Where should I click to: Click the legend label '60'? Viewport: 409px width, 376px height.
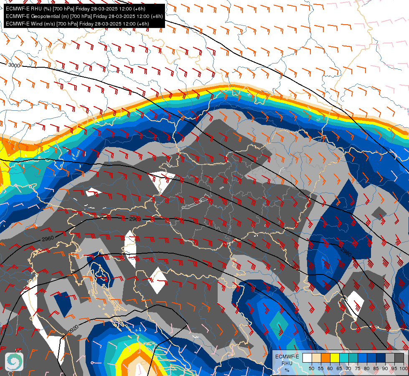330,368
